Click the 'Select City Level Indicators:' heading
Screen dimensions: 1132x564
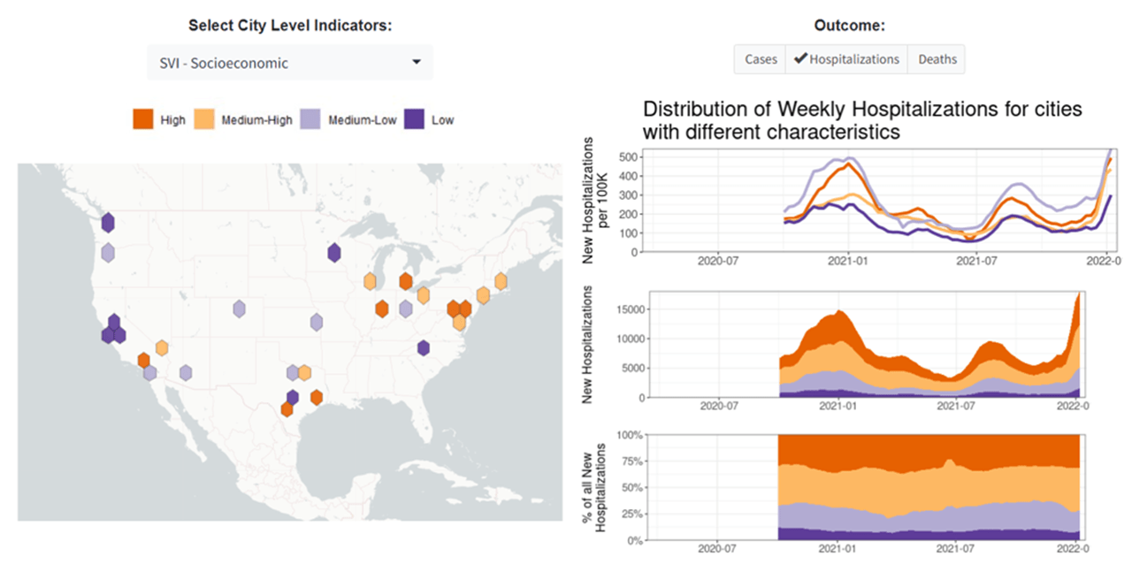(290, 26)
